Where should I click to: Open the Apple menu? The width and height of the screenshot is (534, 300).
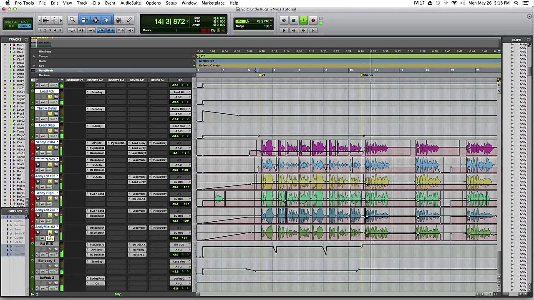click(7, 3)
